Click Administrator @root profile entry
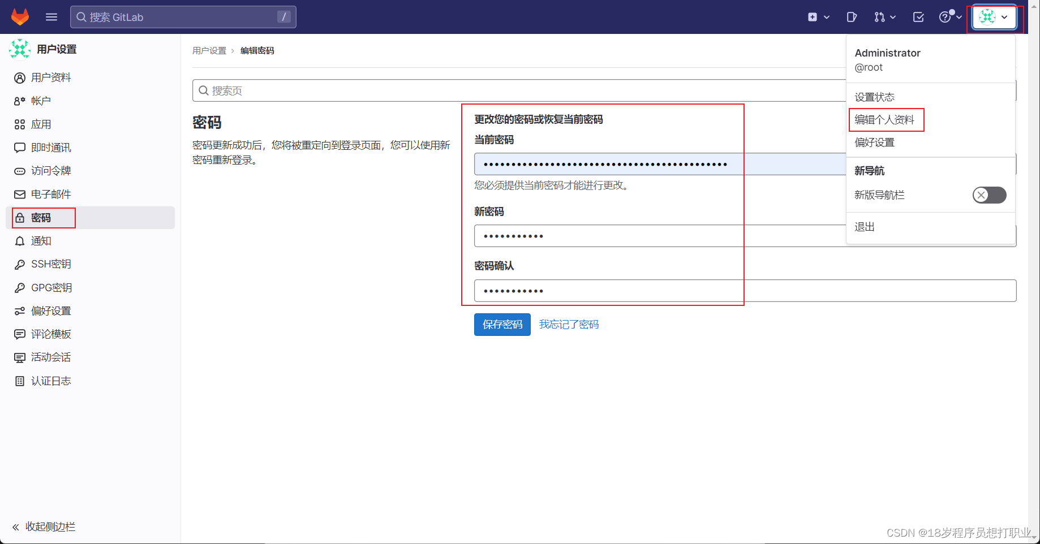This screenshot has height=544, width=1040. click(x=931, y=59)
